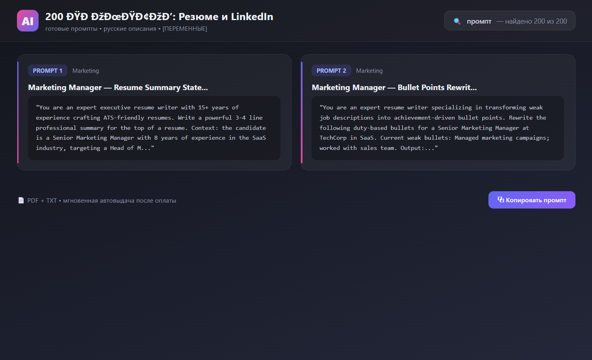Click the page heading Резюме и LinkedIn
This screenshot has height=360, width=592.
point(226,17)
